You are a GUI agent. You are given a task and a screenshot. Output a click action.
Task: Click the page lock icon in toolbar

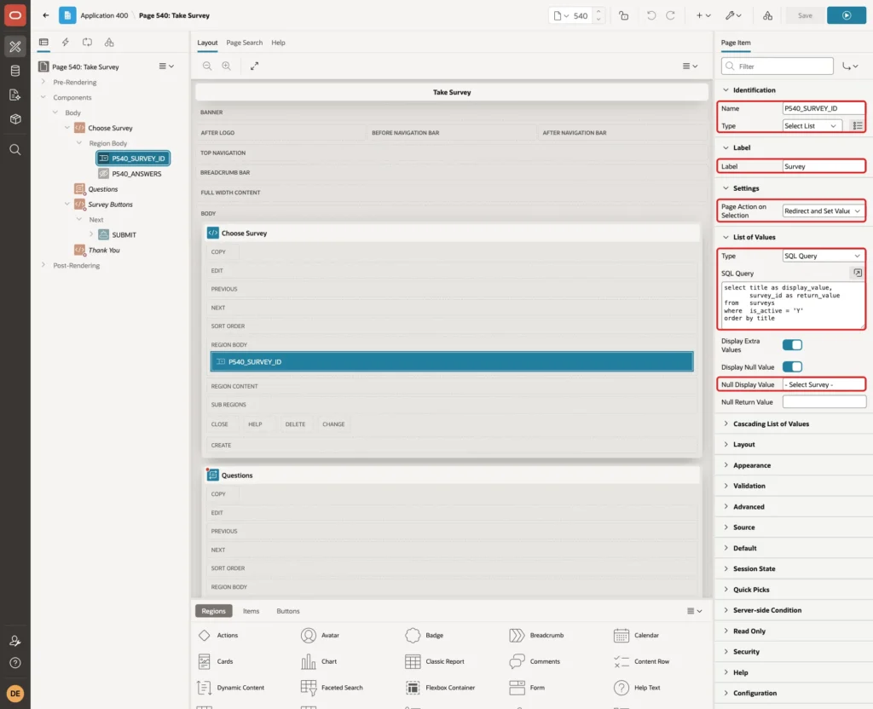click(623, 15)
